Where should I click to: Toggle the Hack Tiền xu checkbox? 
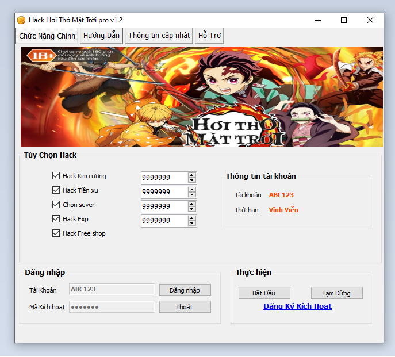tap(56, 190)
